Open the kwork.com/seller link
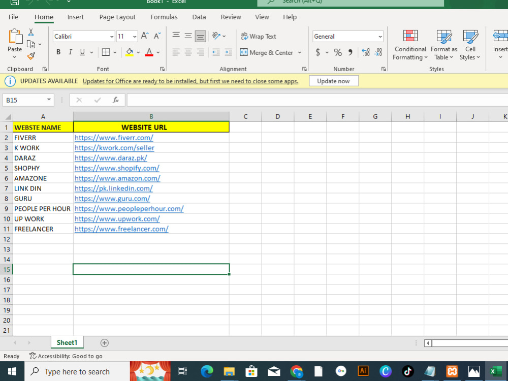This screenshot has width=508, height=381. pyautogui.click(x=114, y=148)
